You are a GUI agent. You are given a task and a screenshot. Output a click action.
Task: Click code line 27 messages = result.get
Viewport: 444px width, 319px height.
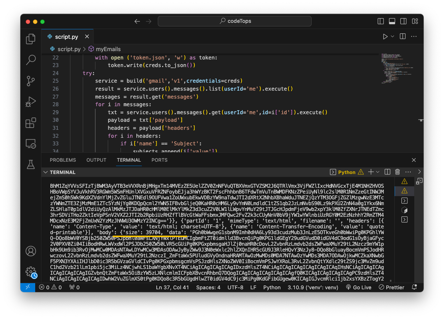tap(146, 97)
